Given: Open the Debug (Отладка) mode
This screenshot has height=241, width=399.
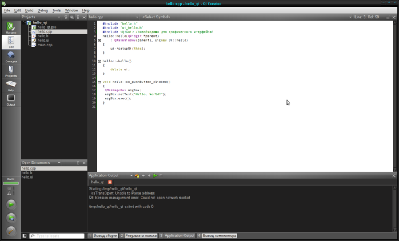Looking at the screenshot, I should click(x=11, y=57).
